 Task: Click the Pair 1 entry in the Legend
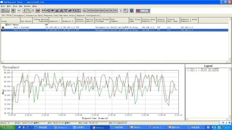tap(203, 69)
